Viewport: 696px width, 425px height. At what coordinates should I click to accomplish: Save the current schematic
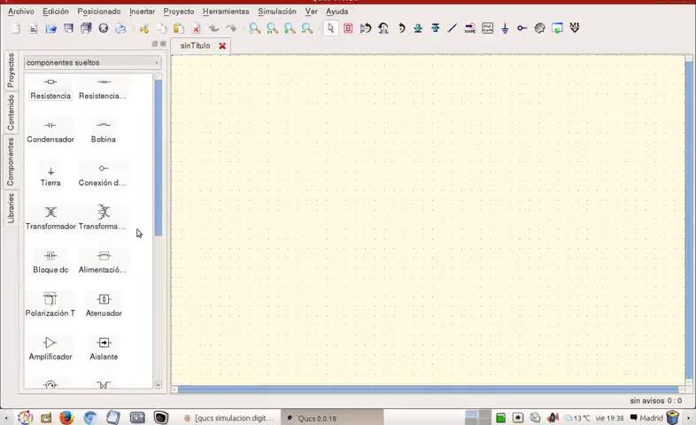click(68, 28)
